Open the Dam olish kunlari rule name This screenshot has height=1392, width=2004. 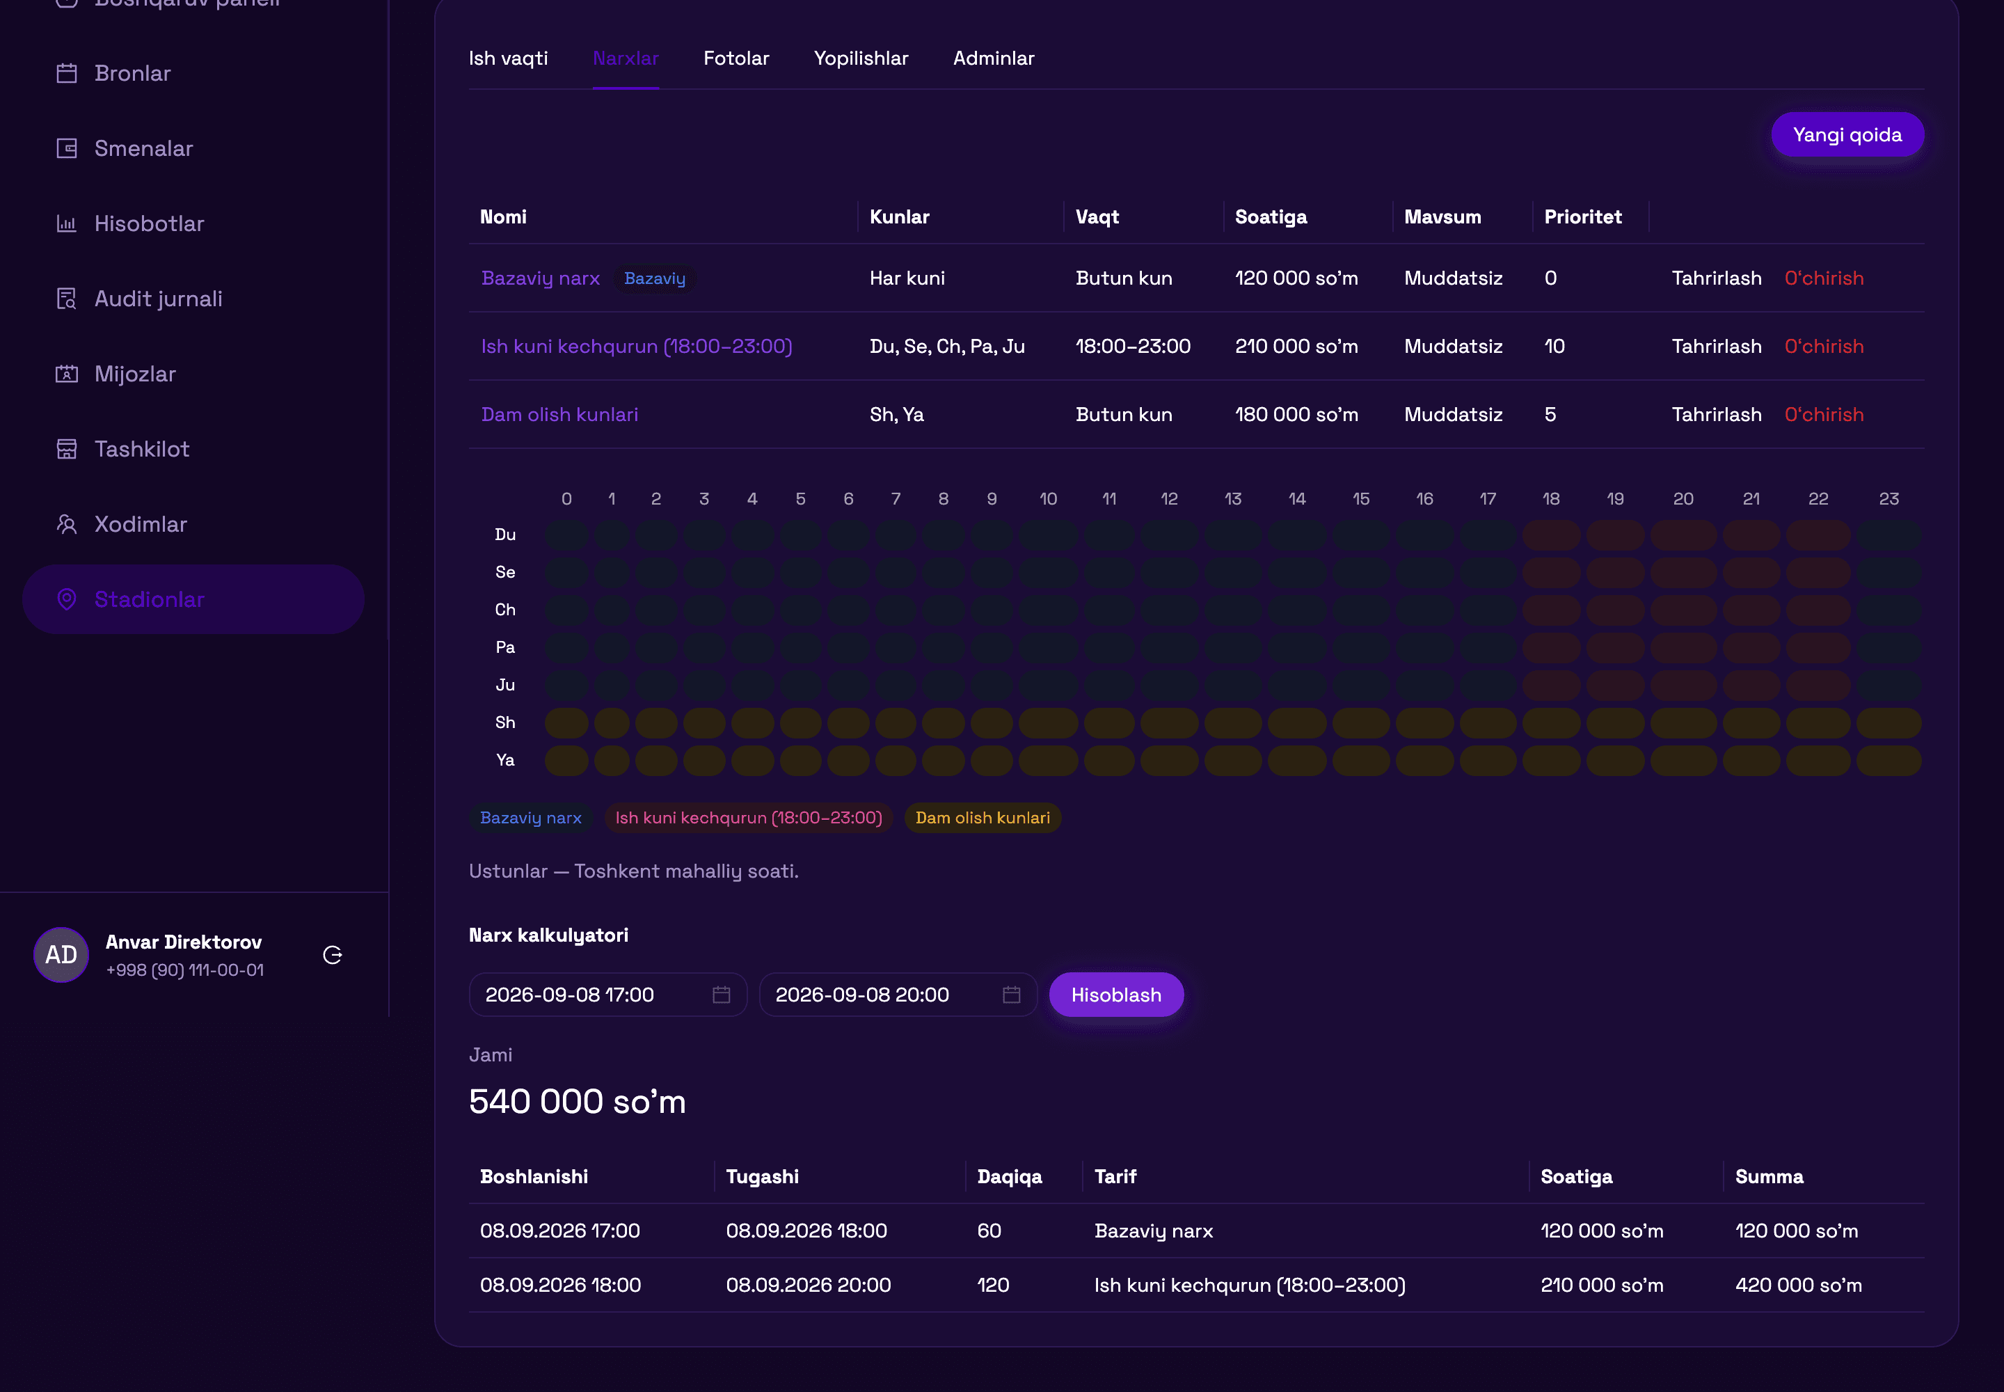pos(560,414)
